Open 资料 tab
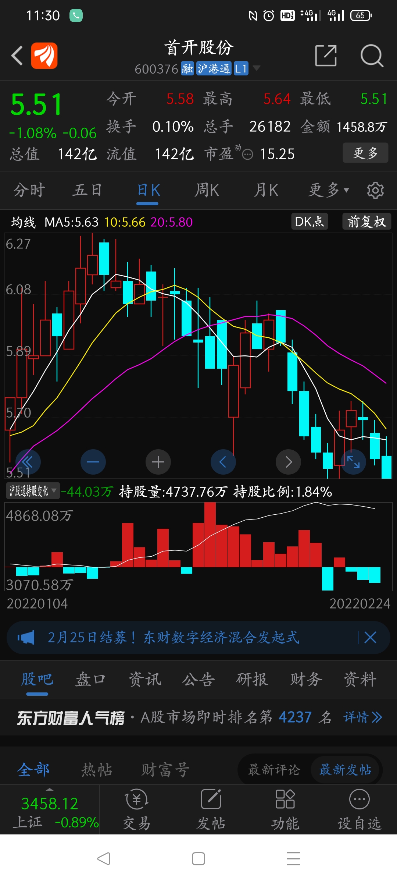This screenshot has height=883, width=397. 360,679
